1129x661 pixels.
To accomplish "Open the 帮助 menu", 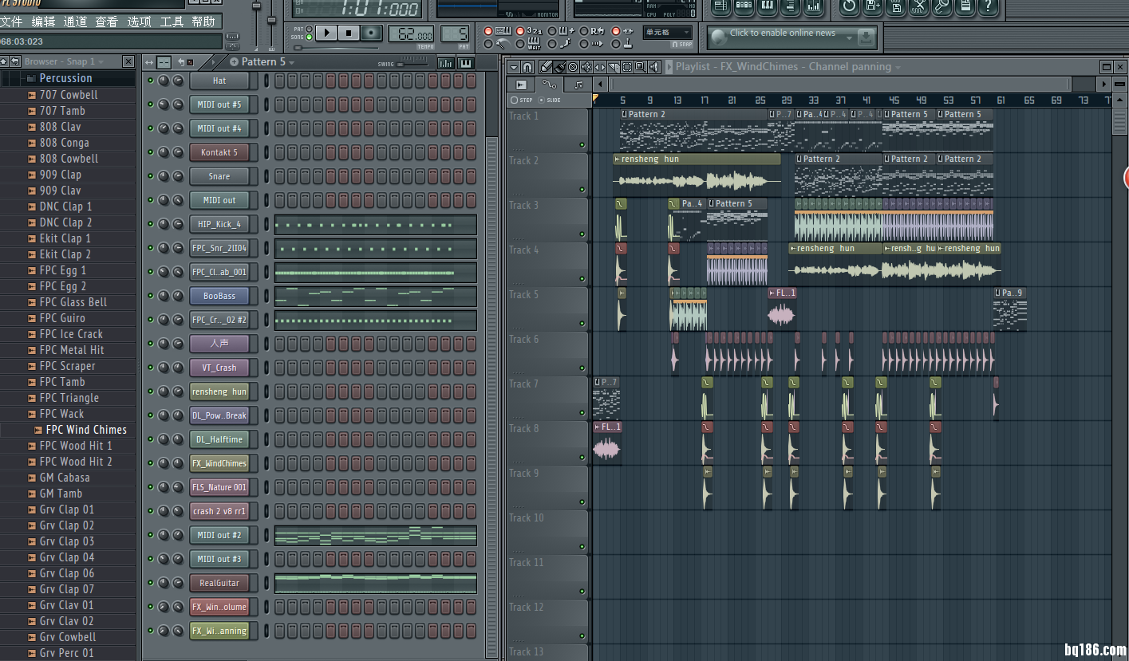I will tap(203, 22).
